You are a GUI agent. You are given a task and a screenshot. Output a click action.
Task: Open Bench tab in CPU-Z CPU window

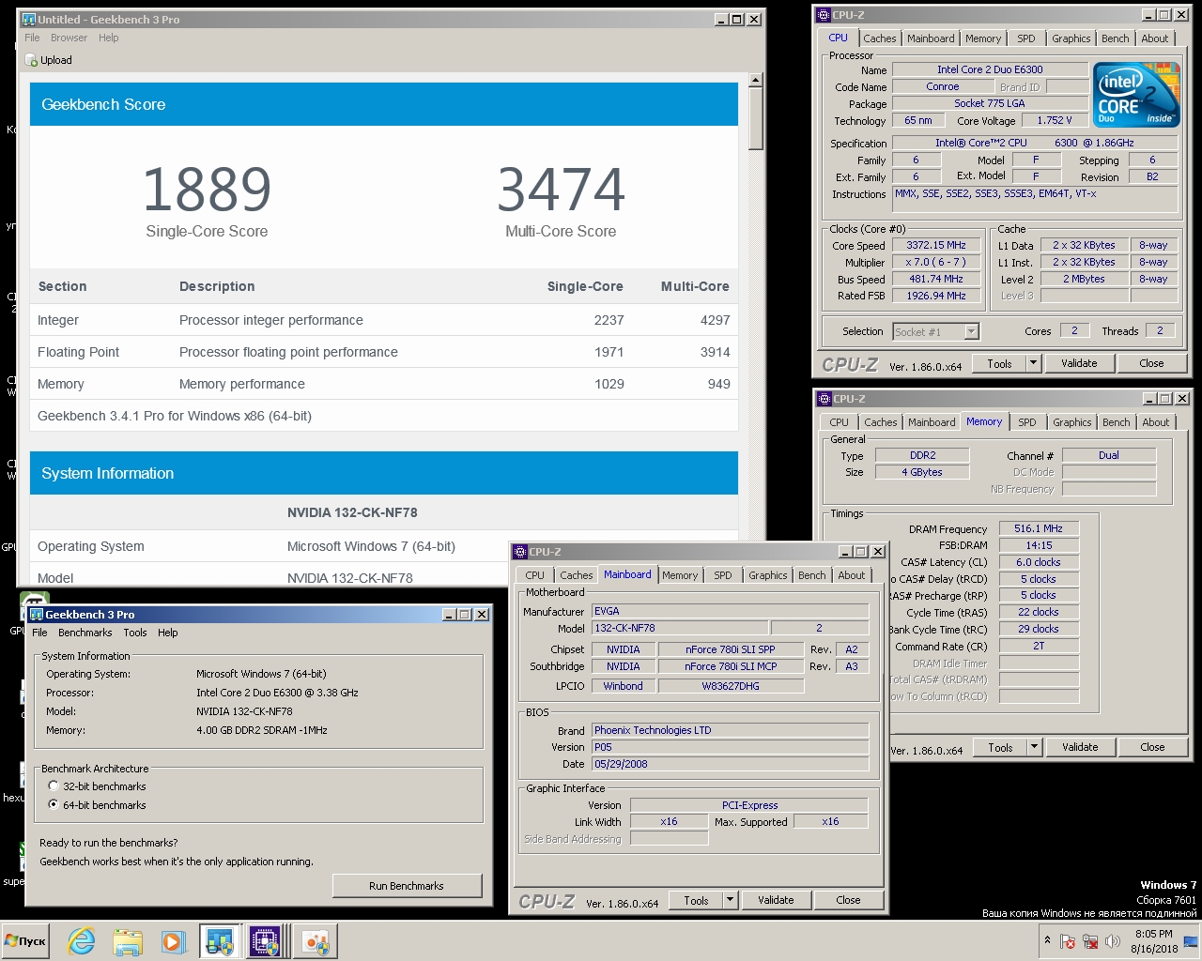tap(1116, 38)
